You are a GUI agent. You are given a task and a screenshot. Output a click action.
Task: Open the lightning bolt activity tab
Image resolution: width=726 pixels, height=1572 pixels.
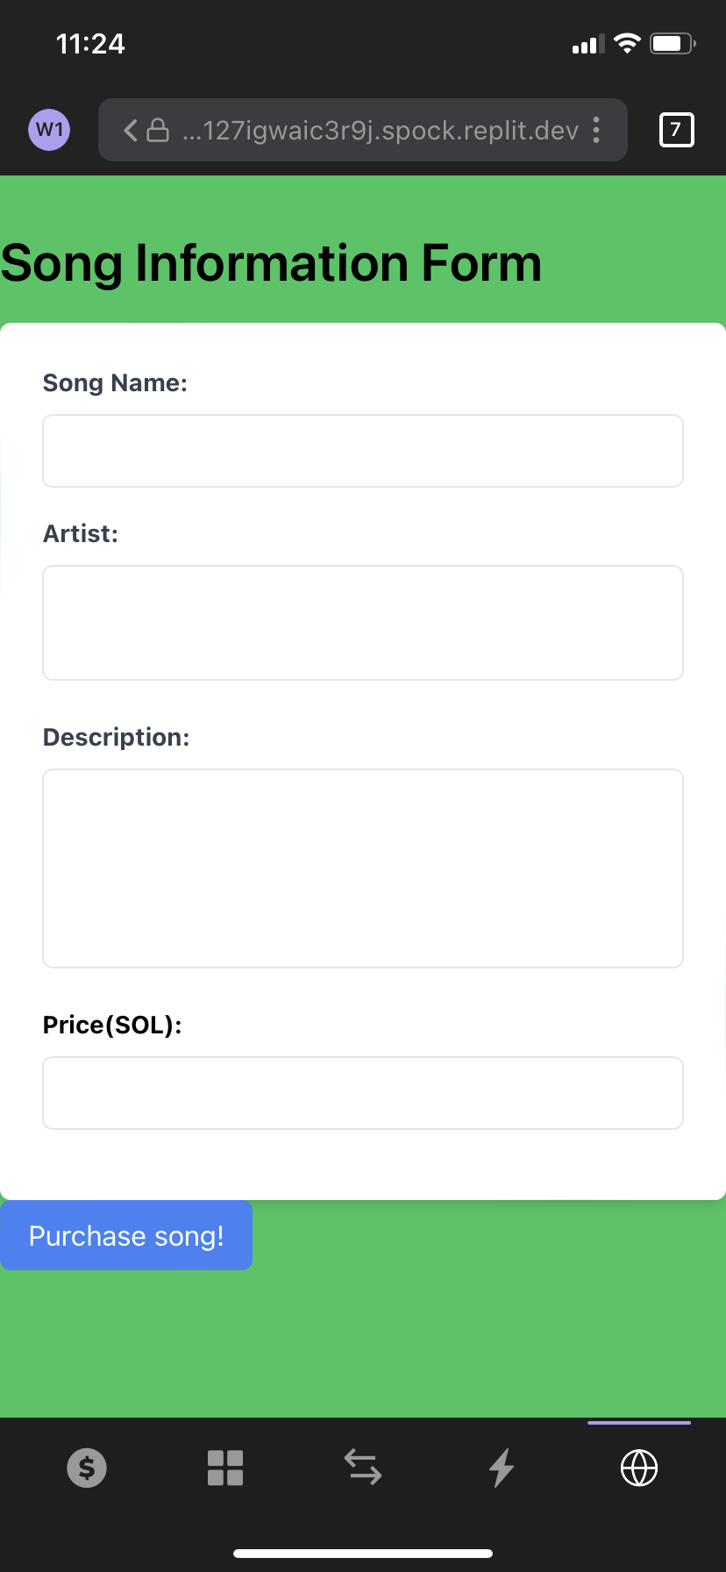[x=502, y=1468]
